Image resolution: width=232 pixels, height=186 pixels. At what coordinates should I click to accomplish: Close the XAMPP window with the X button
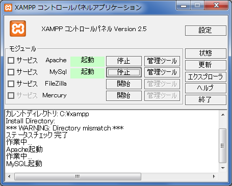[216, 6]
